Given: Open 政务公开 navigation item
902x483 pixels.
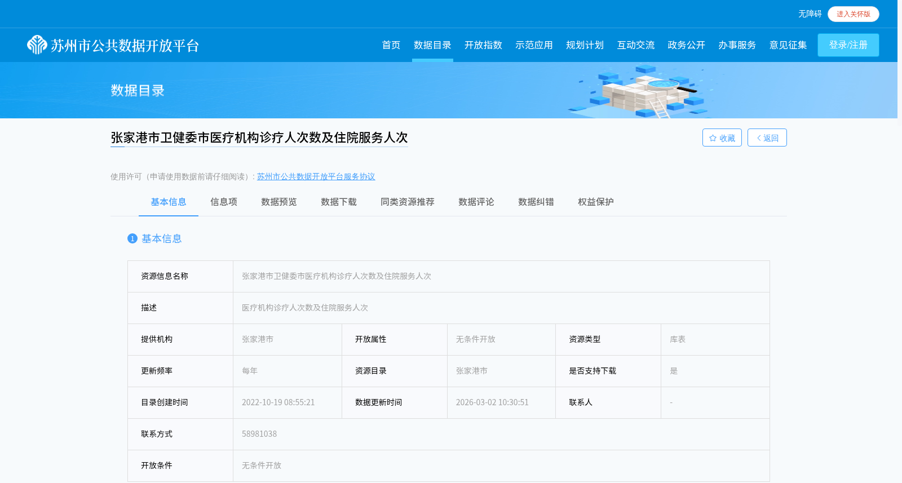Looking at the screenshot, I should click(686, 45).
